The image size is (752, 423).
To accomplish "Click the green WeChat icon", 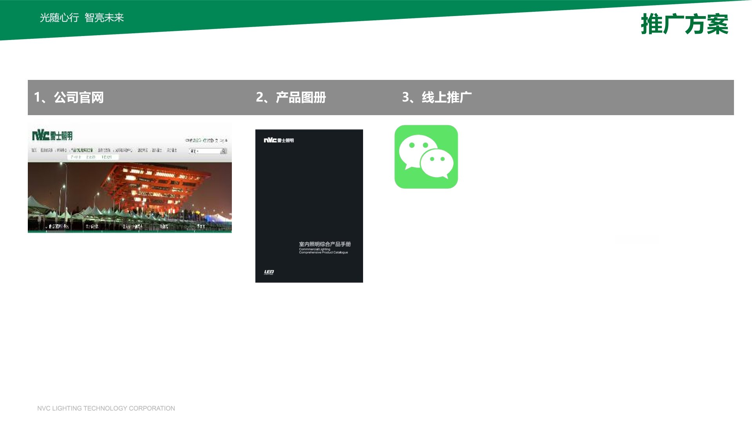I will point(426,157).
